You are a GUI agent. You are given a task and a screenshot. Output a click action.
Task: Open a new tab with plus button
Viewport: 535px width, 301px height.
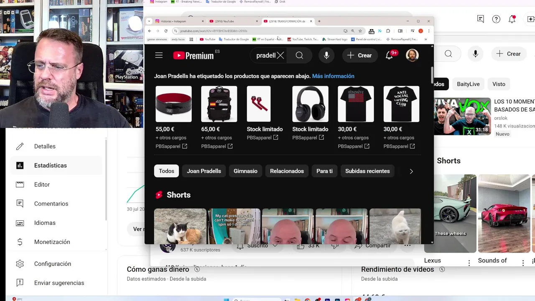pyautogui.click(x=319, y=21)
